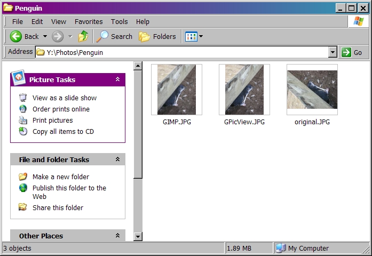Click the Views layout icon
This screenshot has height=256, width=372.
point(191,36)
